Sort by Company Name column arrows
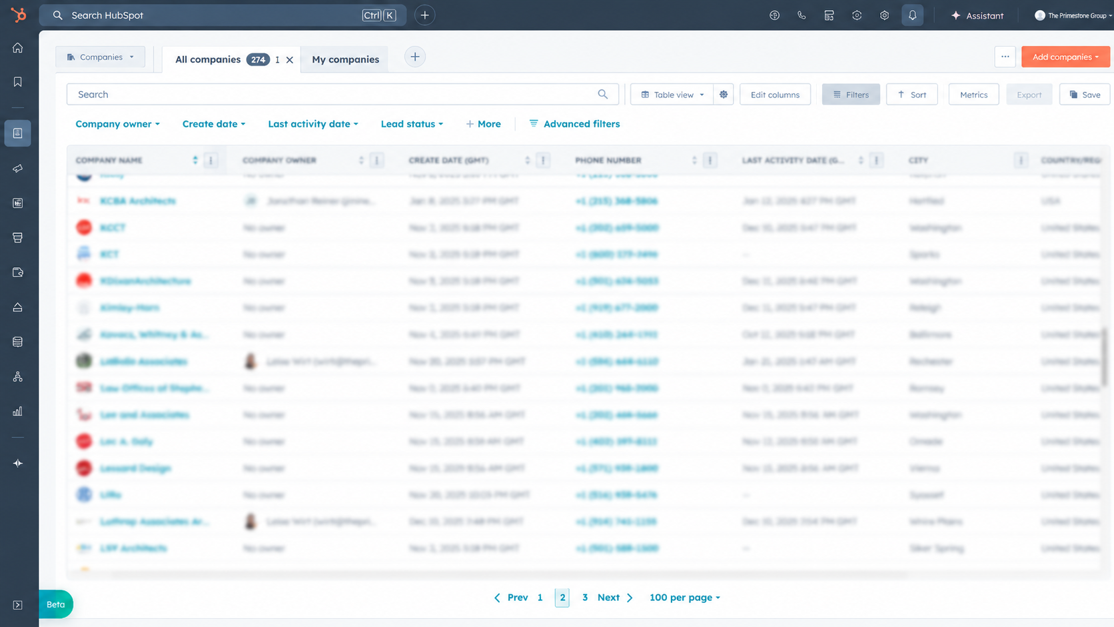Viewport: 1114px width, 627px height. (x=195, y=160)
